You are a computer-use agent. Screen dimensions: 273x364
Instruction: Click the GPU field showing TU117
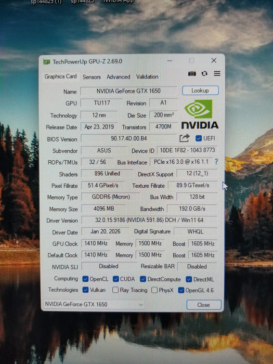pyautogui.click(x=102, y=103)
